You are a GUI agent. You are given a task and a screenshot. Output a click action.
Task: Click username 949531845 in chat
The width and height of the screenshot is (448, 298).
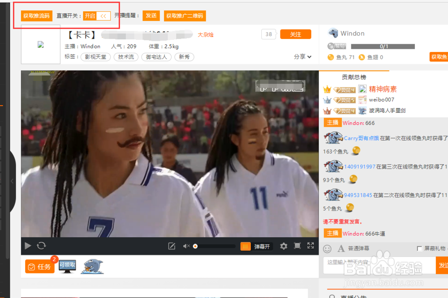pyautogui.click(x=358, y=195)
